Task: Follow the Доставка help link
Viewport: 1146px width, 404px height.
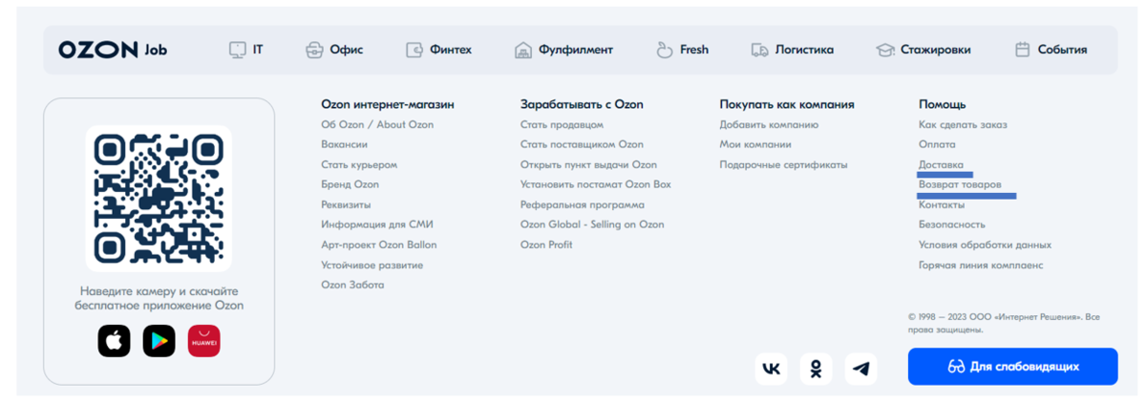Action: click(x=942, y=164)
